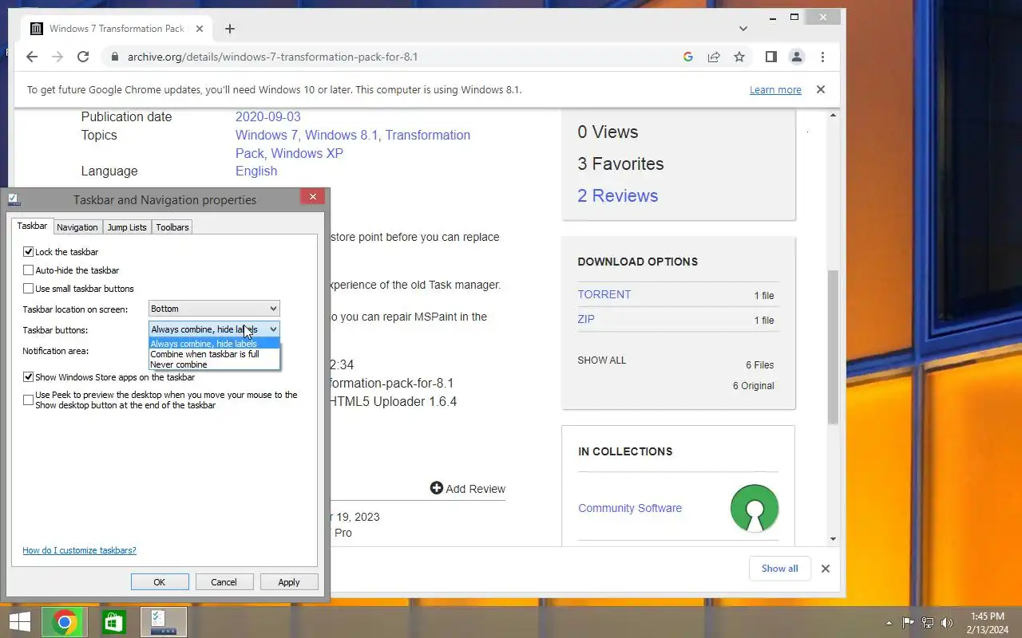The height and width of the screenshot is (638, 1022).
Task: Switch to the Navigation tab
Action: [77, 227]
